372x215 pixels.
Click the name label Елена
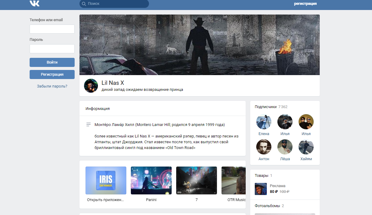click(x=264, y=134)
